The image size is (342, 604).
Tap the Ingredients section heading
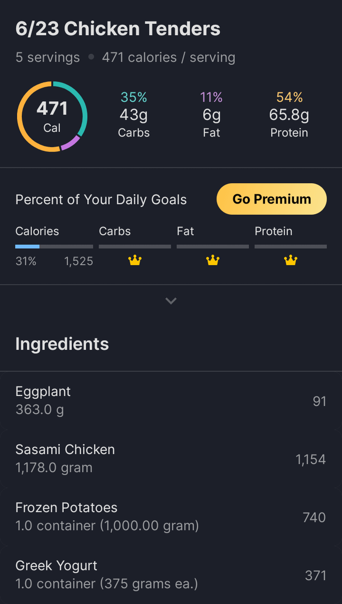[x=62, y=344]
